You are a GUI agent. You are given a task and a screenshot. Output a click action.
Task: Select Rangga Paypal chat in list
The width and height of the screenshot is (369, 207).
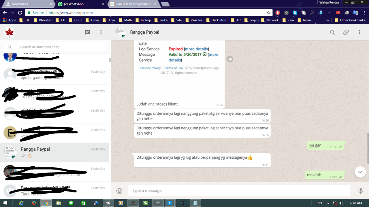click(55, 152)
